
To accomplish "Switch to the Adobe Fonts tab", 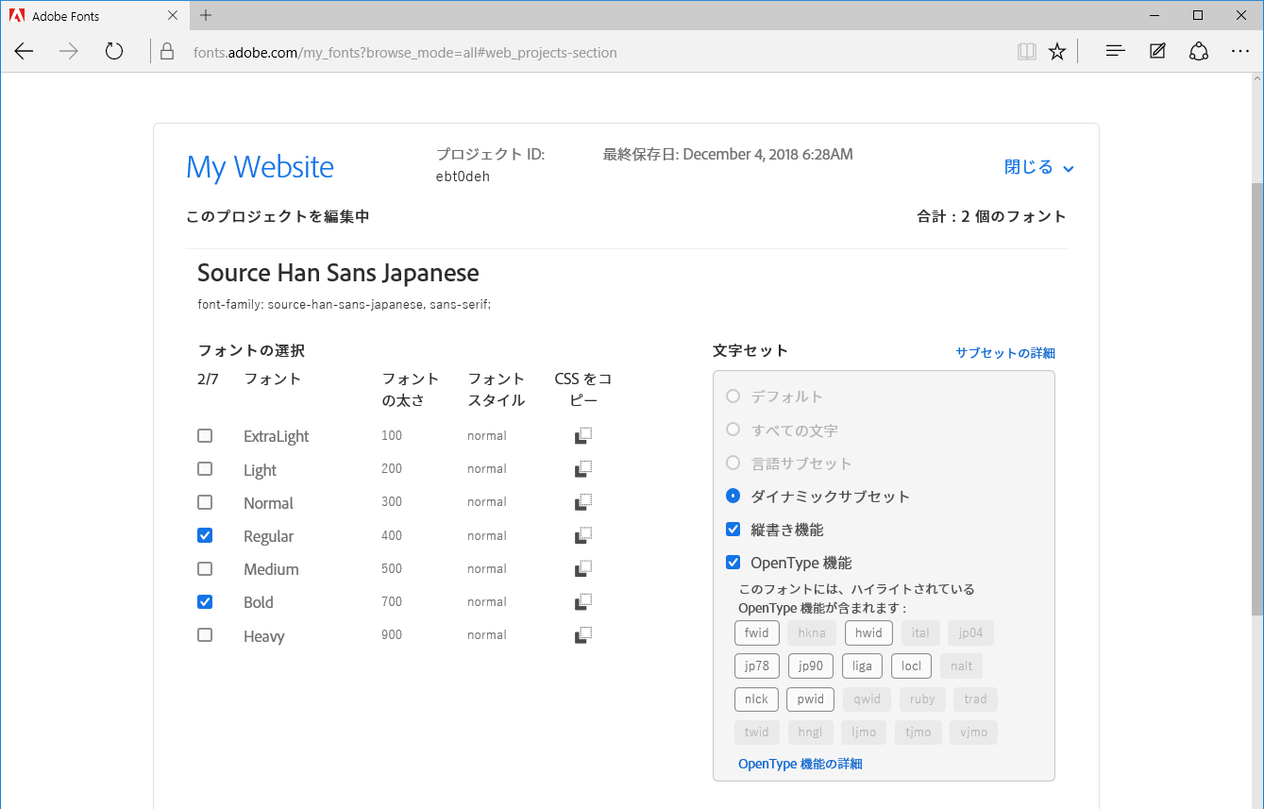I will pos(94,15).
